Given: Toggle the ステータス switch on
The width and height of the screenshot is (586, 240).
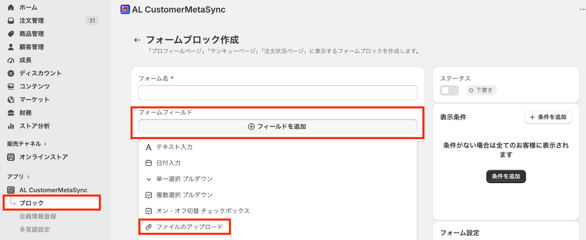Looking at the screenshot, I should point(449,90).
